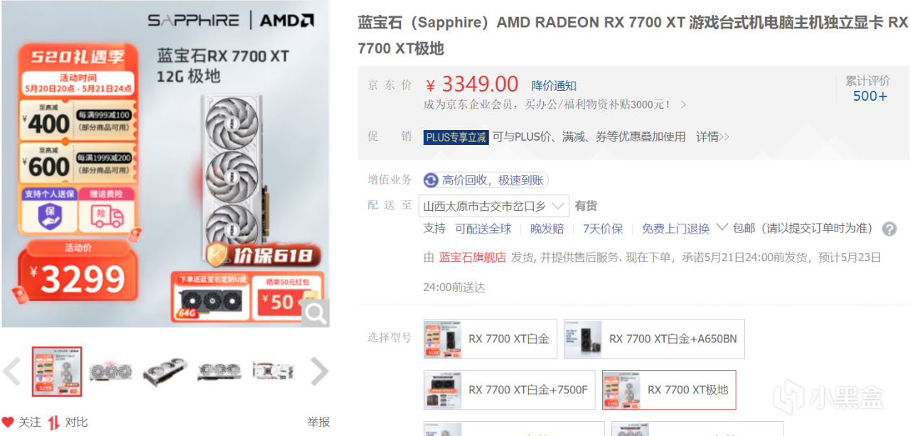Show next thumbnails with right arrow

pos(320,371)
